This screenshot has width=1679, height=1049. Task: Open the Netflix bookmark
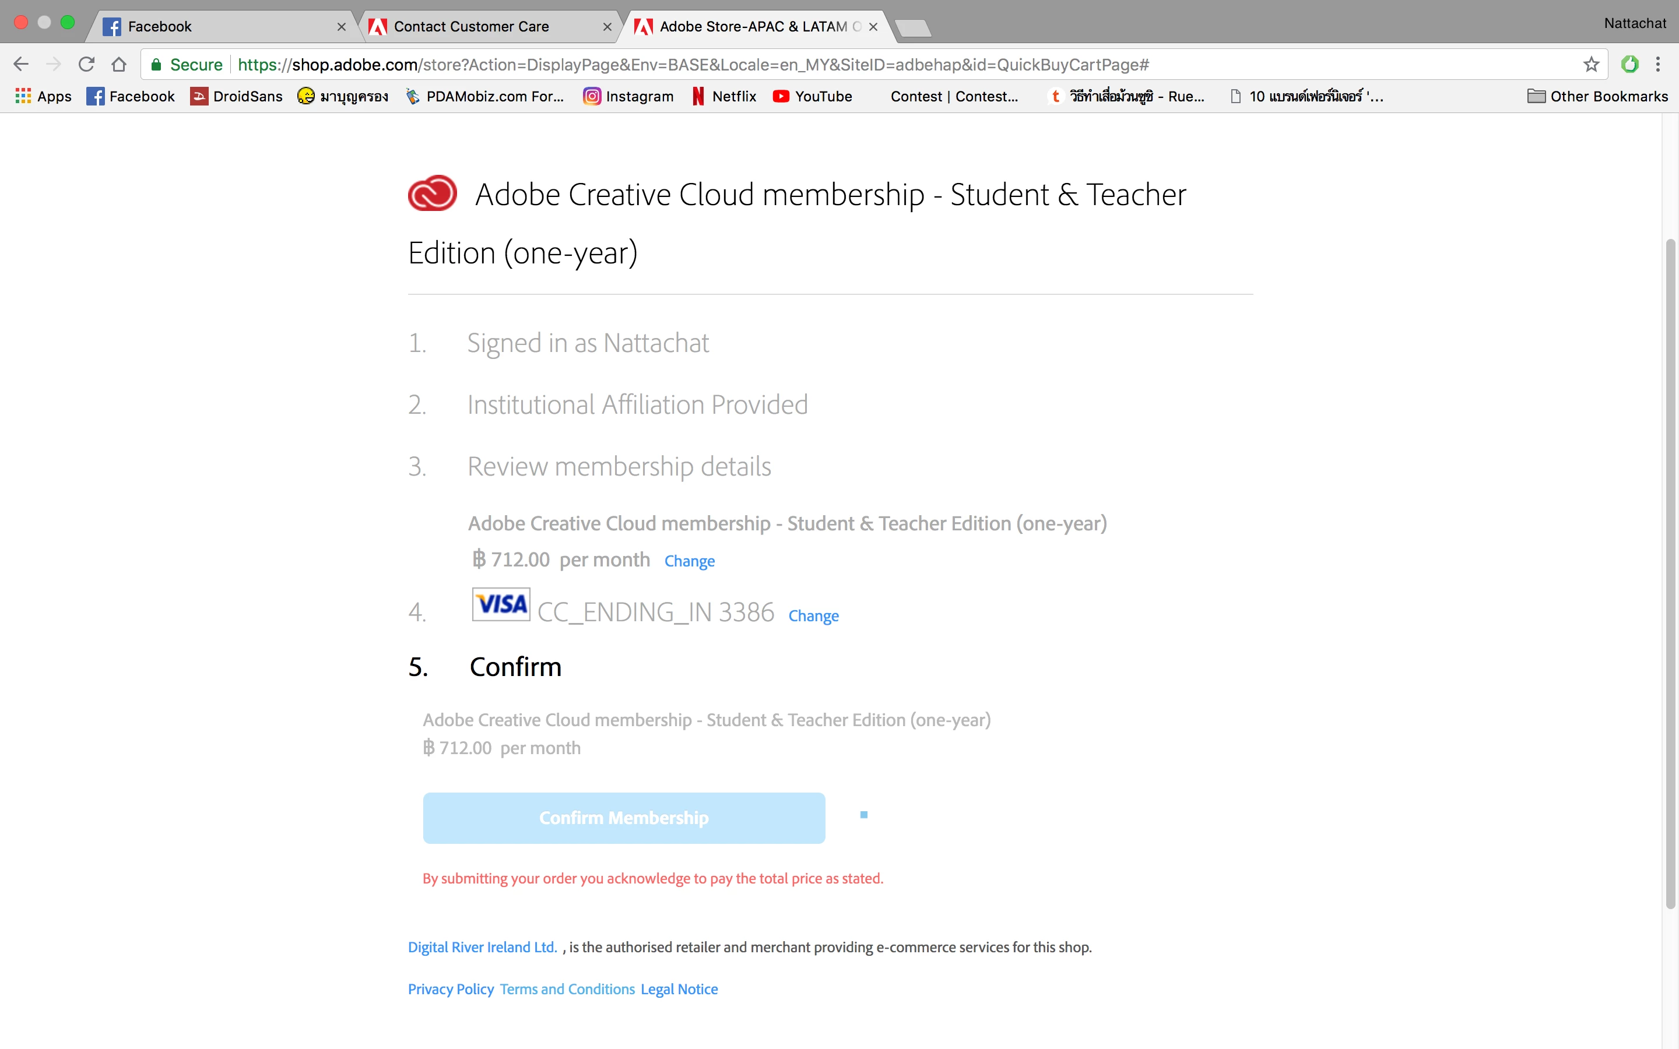point(724,96)
